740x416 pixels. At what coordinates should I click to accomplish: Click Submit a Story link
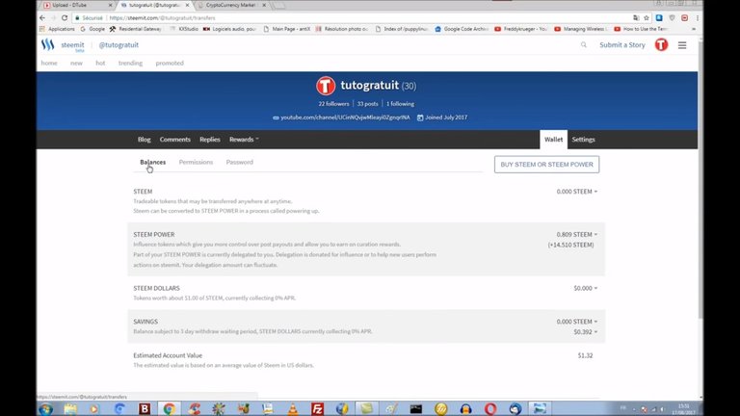click(x=622, y=45)
